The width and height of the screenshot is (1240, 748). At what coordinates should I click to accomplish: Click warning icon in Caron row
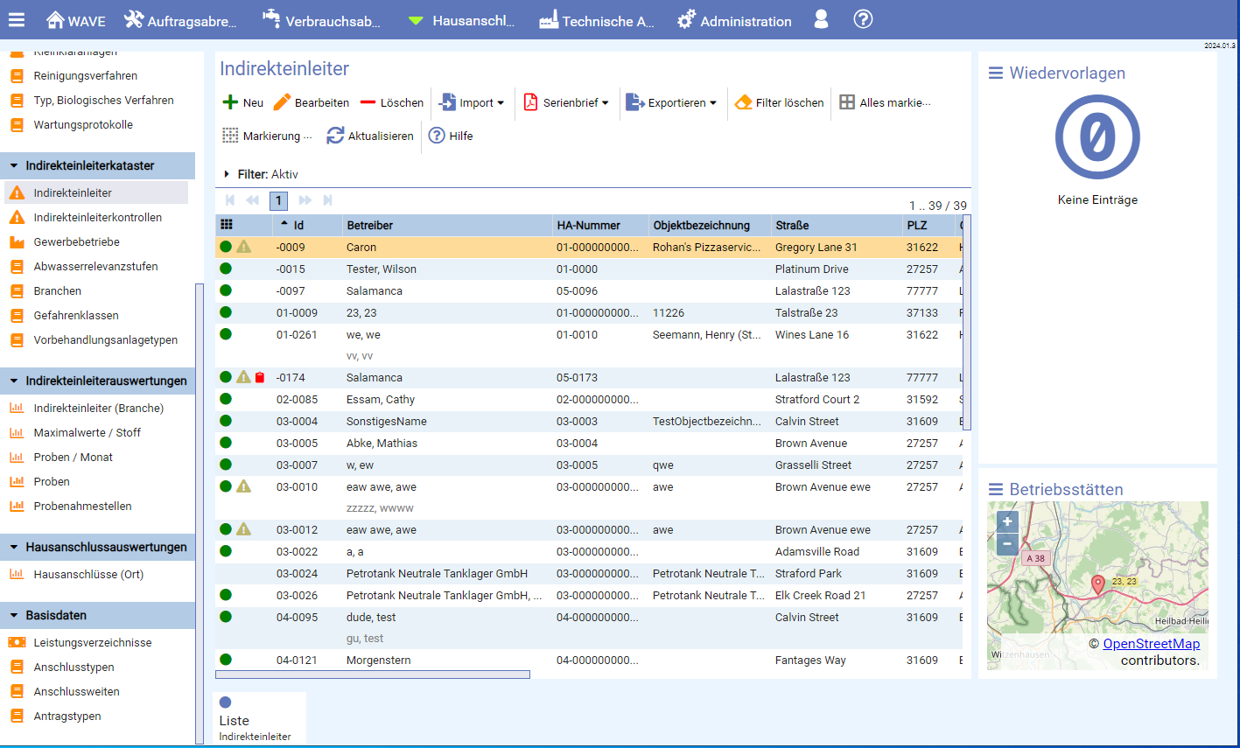click(244, 247)
